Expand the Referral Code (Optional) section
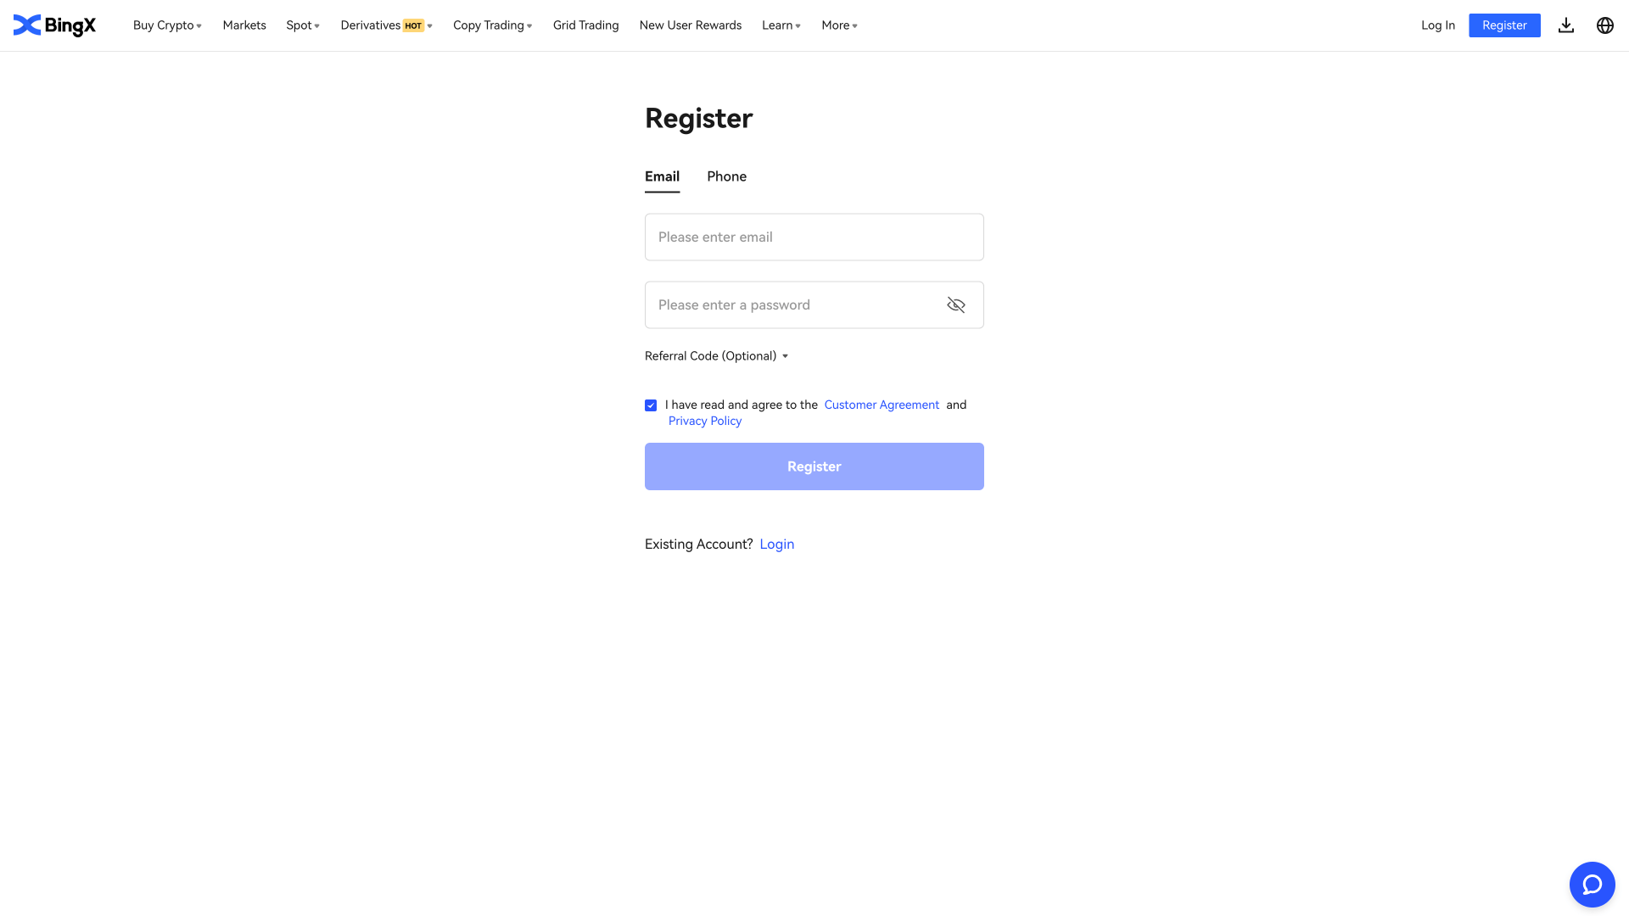Viewport: 1629px width, 916px height. click(716, 356)
